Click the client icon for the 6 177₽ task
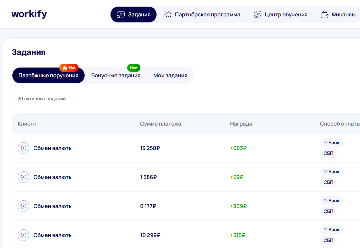Image resolution: width=360 pixels, height=248 pixels. coord(24,206)
